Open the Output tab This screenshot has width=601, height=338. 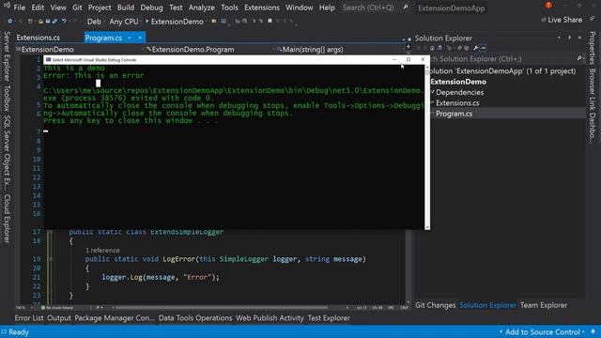[59, 318]
